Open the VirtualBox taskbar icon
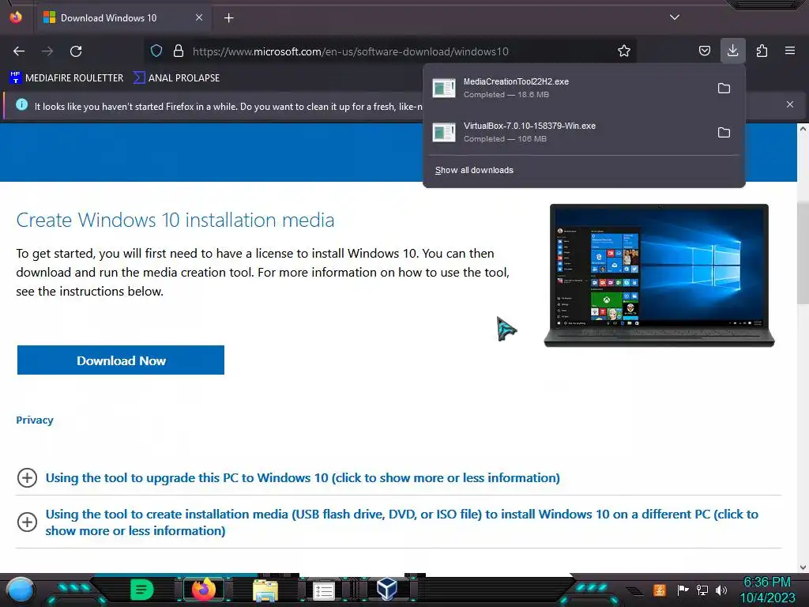The image size is (809, 607). (387, 589)
